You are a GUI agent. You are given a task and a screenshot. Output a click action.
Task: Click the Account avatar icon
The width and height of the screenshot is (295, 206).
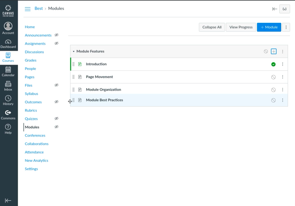8,26
